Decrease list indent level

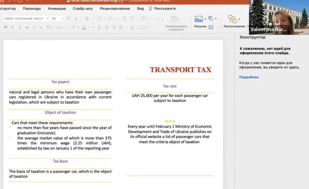[x=125, y=18]
